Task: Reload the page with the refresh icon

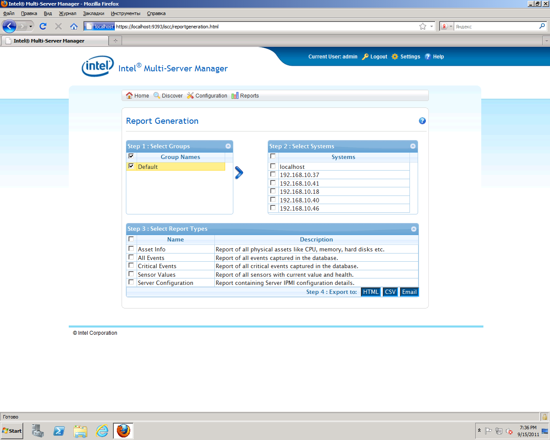Action: coord(43,27)
